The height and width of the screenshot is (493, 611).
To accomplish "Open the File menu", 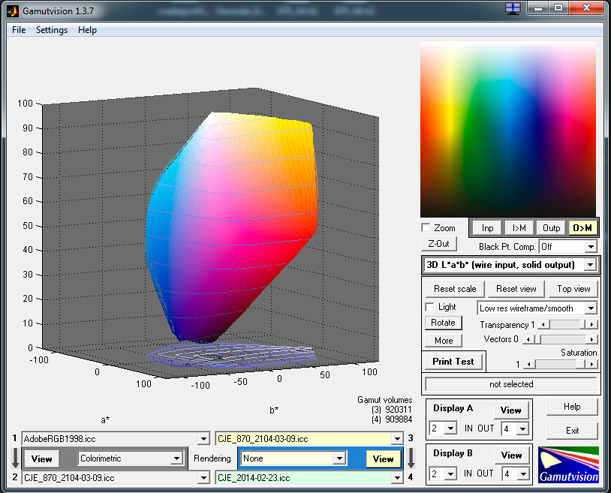I will click(19, 30).
